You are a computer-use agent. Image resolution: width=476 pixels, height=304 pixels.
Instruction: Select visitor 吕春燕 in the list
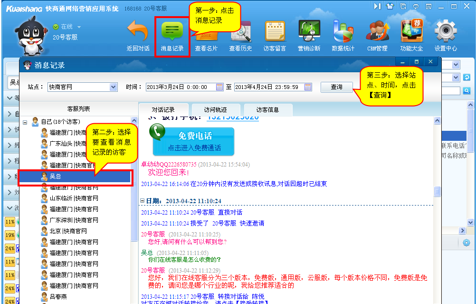point(60,297)
